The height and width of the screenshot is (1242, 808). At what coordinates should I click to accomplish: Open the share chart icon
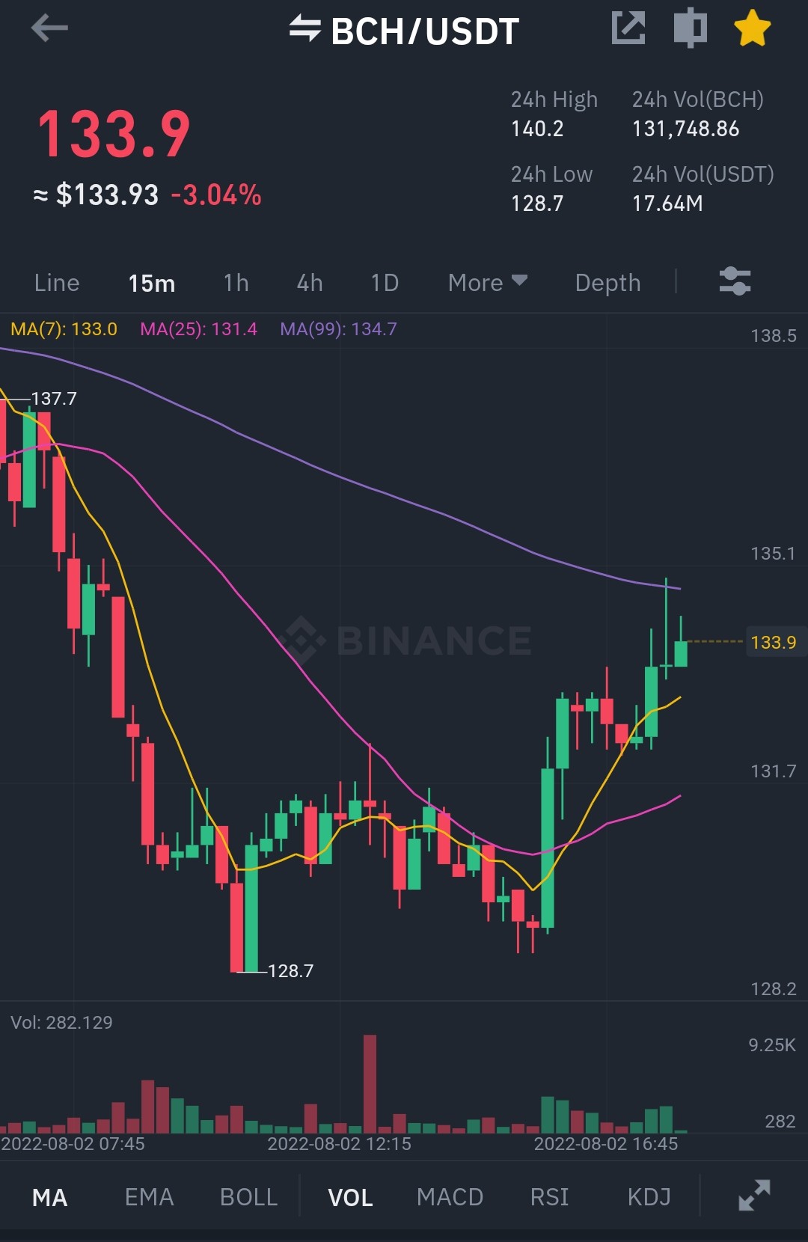click(628, 28)
